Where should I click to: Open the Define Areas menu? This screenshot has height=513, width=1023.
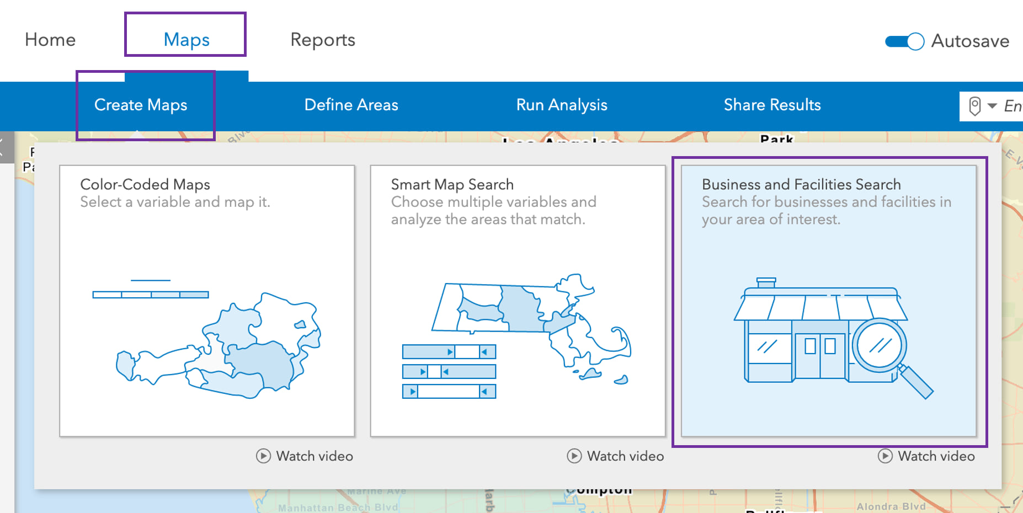(351, 105)
